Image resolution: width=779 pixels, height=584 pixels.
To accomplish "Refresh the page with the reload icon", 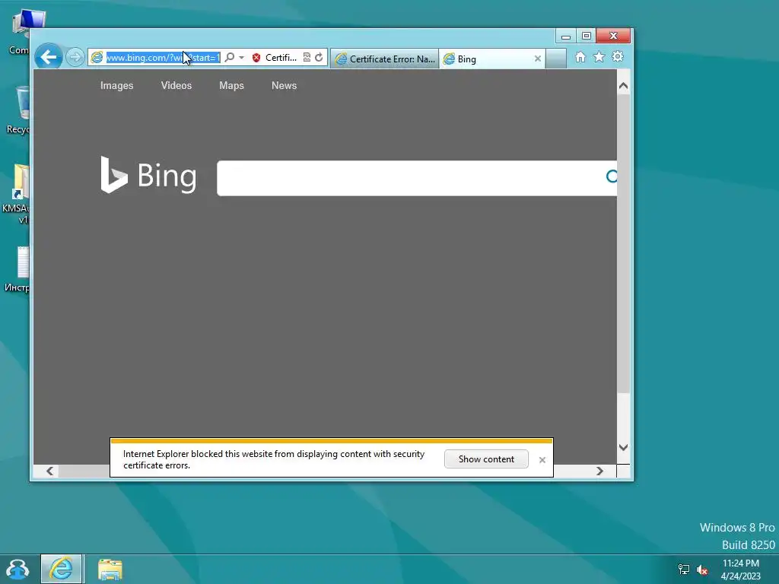I will (319, 58).
